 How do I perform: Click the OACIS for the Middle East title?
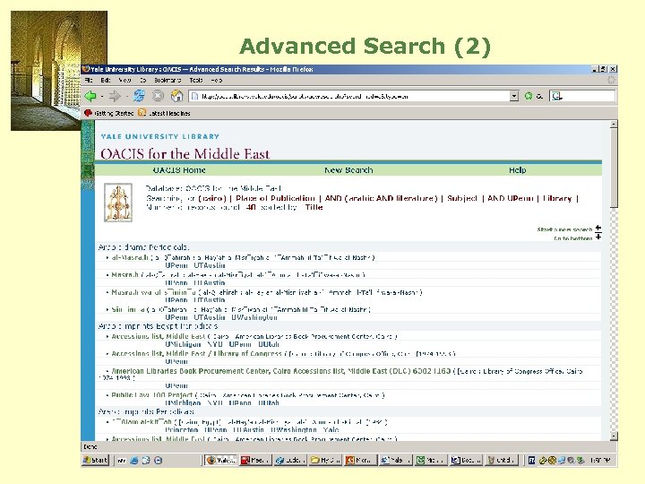tap(185, 153)
